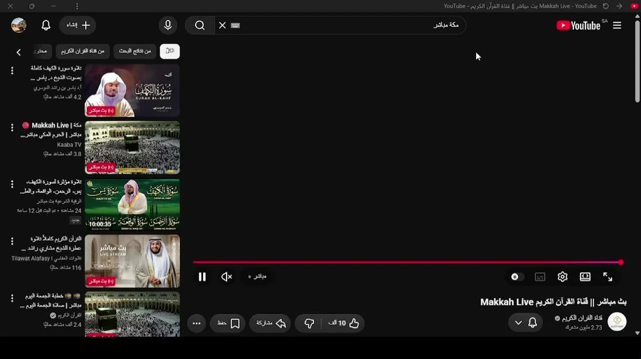641x359 pixels.
Task: Like the video with thumbs up
Action: (x=344, y=323)
